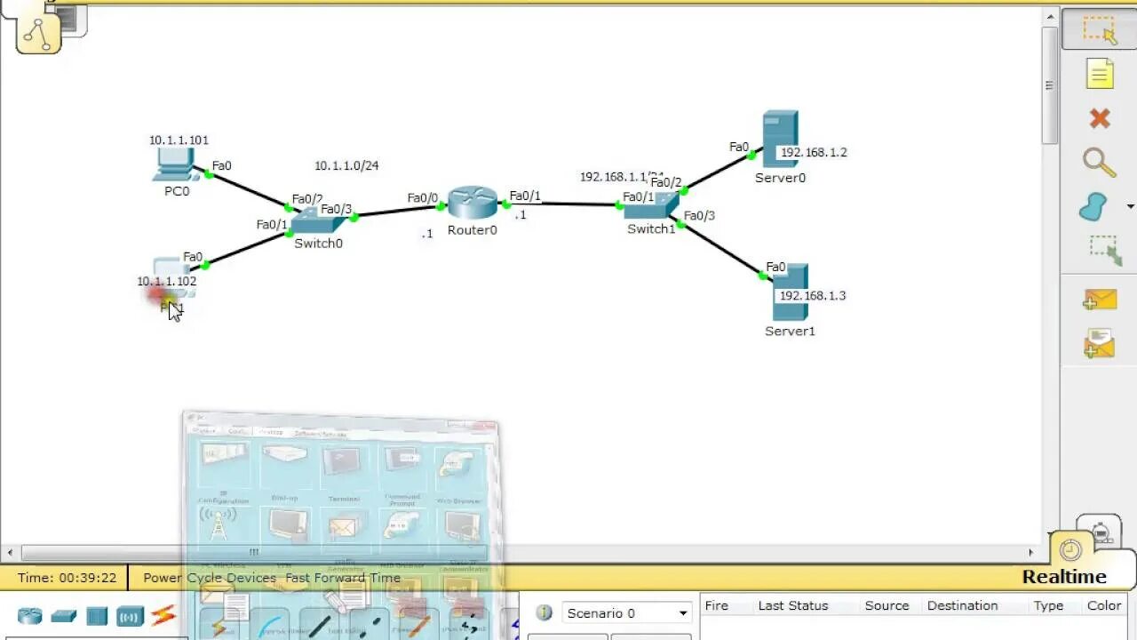Image resolution: width=1137 pixels, height=640 pixels.
Task: Click the Last Status column header
Action: 792,605
